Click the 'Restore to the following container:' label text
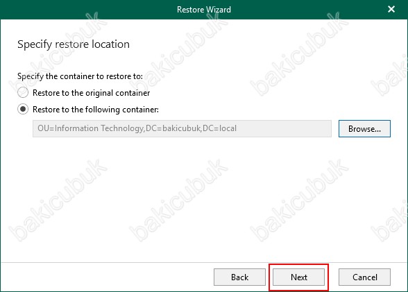 pos(96,110)
